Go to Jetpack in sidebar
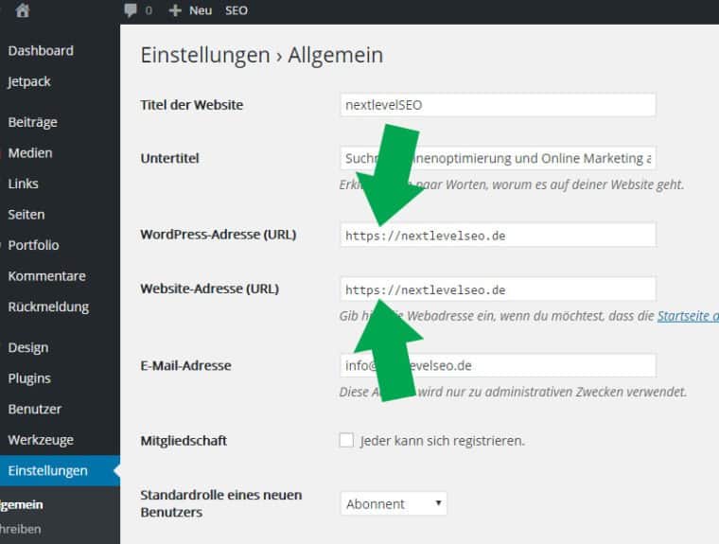The height and width of the screenshot is (544, 719). [x=29, y=81]
